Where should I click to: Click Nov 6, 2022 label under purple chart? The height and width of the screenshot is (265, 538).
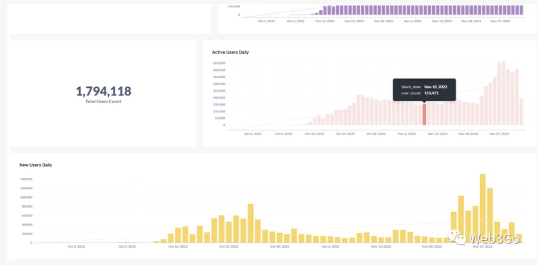(x=412, y=21)
